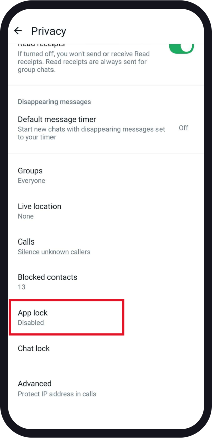Open Chat lock settings
Image resolution: width=212 pixels, height=438 pixels.
(x=106, y=349)
